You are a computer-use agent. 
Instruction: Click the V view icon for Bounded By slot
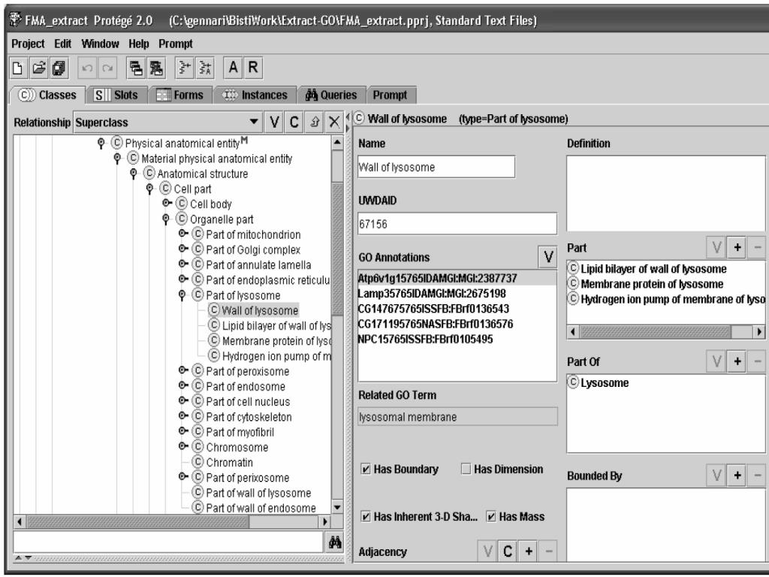coord(716,475)
